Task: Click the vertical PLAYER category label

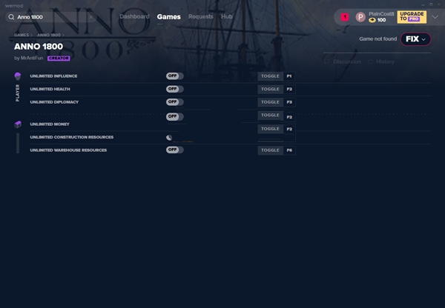Action: click(x=18, y=93)
